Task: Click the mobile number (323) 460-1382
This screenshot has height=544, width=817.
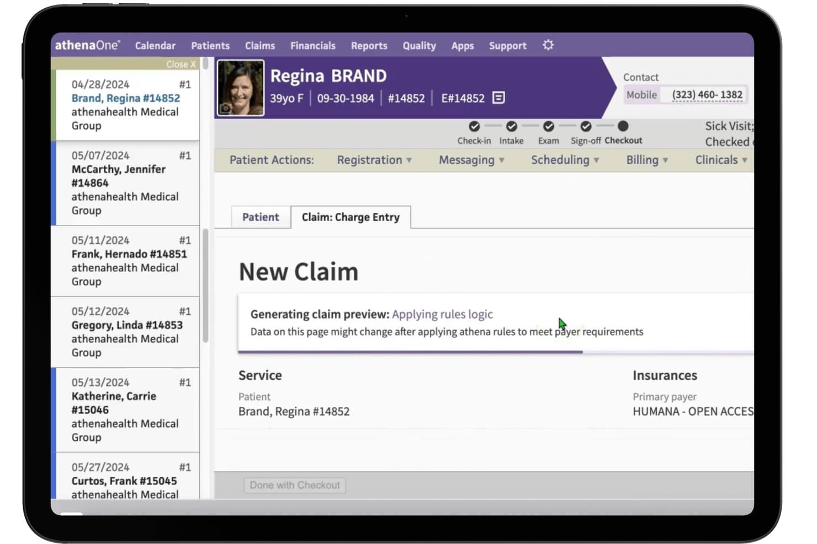Action: [707, 95]
